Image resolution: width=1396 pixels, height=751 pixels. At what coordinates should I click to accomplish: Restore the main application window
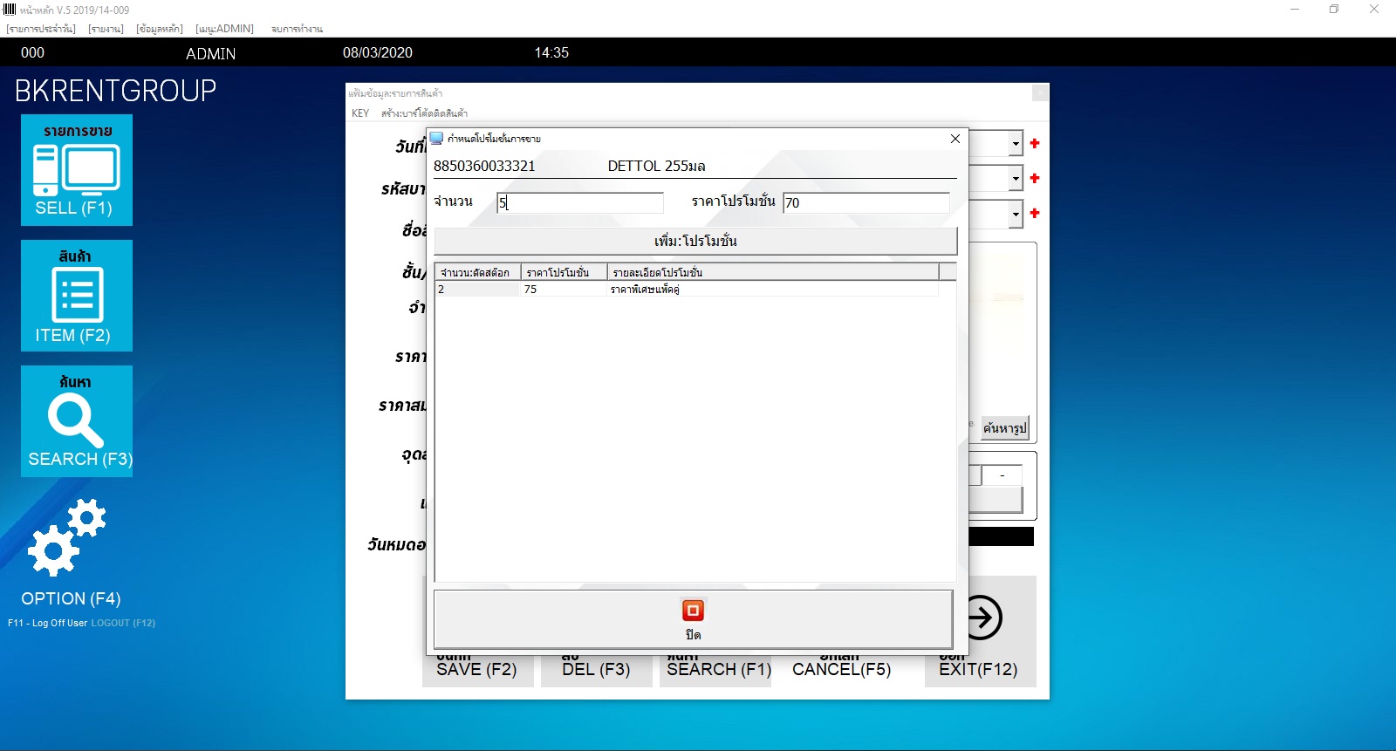click(x=1334, y=10)
